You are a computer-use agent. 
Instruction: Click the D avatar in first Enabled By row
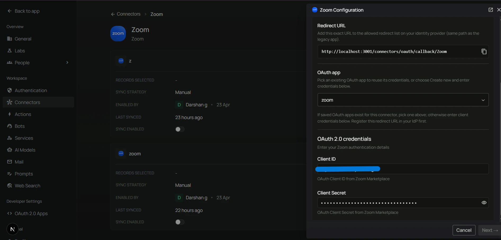pyautogui.click(x=179, y=105)
